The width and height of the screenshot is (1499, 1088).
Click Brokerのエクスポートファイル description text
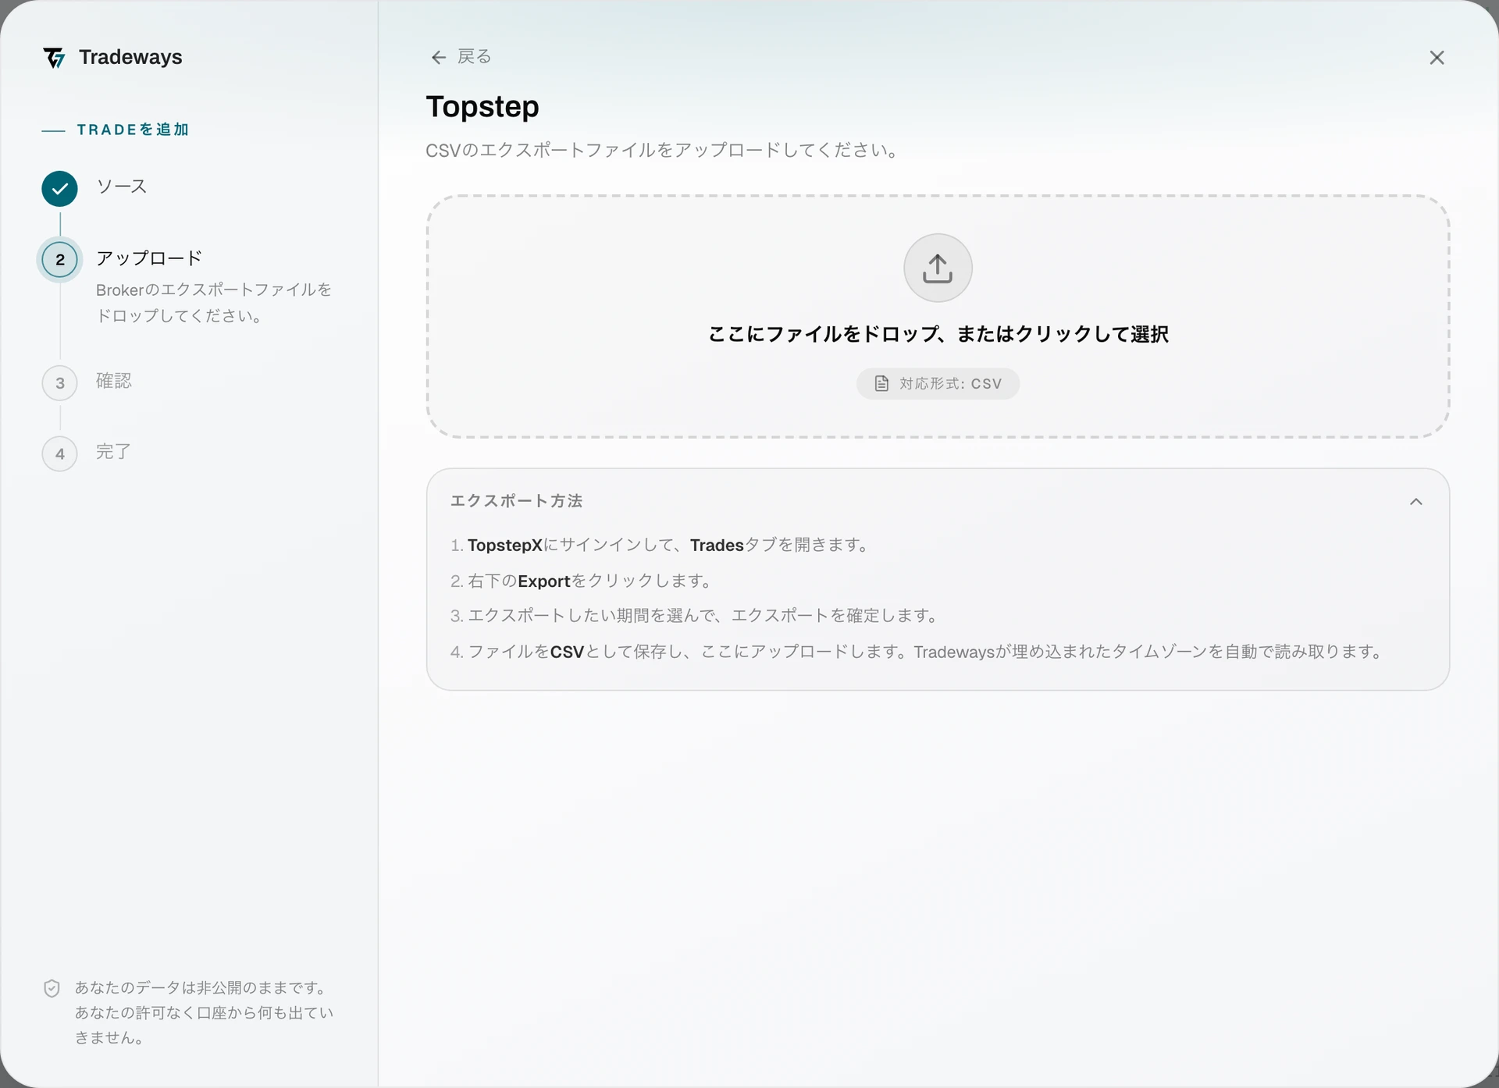214,303
